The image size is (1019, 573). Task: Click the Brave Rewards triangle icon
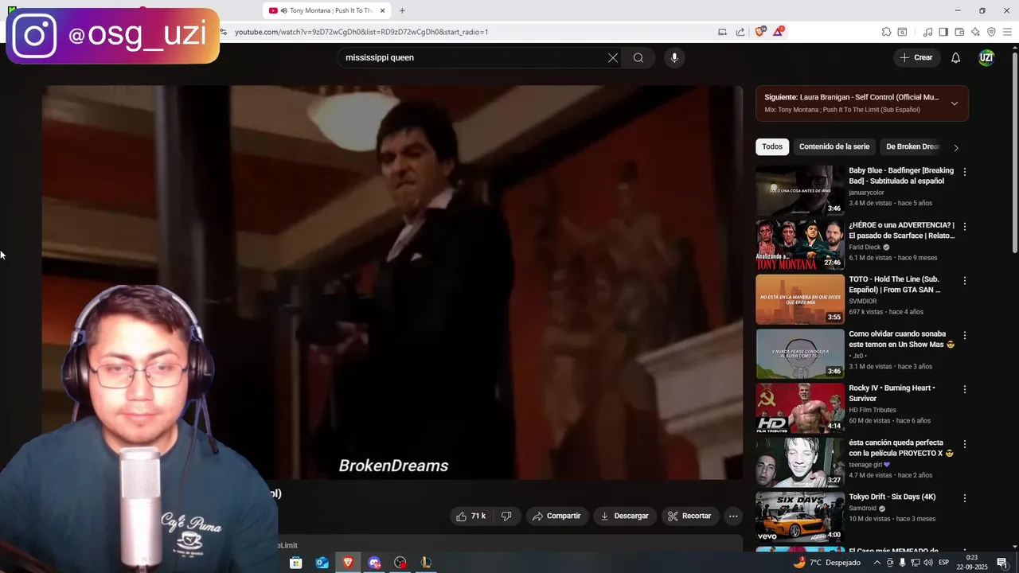(x=778, y=32)
